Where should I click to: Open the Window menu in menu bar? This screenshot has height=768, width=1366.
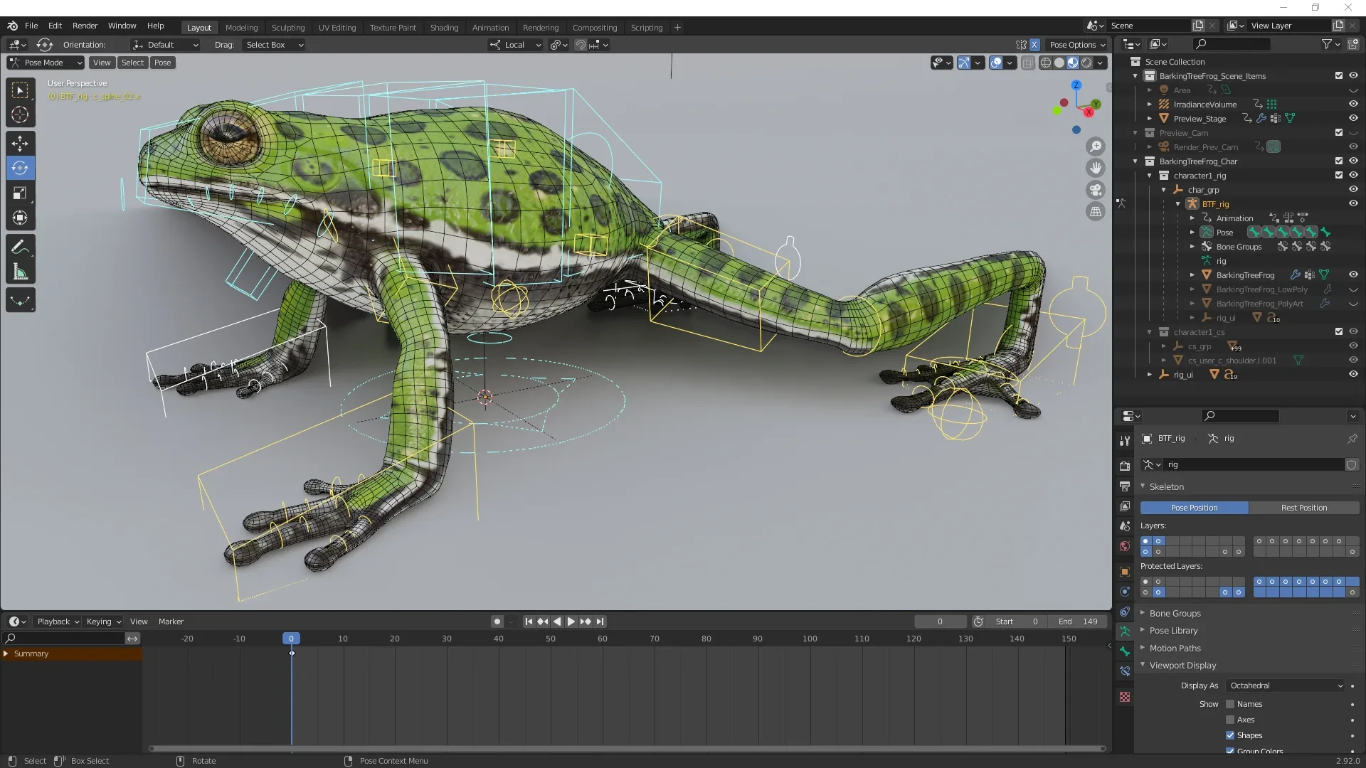pyautogui.click(x=122, y=26)
